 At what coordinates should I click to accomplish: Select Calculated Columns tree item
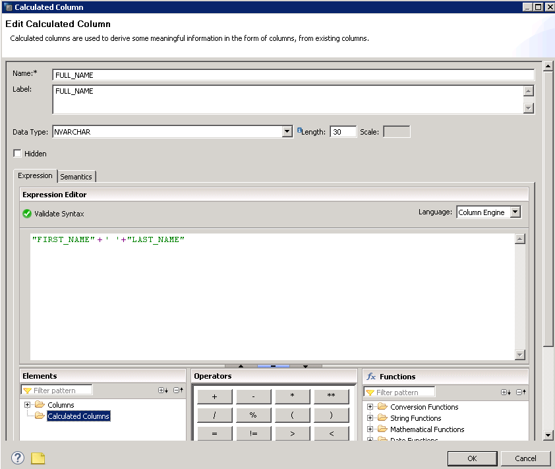coord(78,416)
